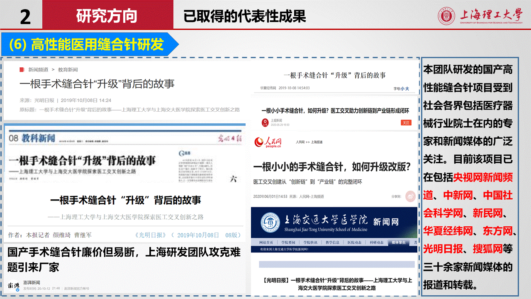Click the 2020年06月01日14:53 来源 line
Viewport: 531px width, 299px height.
coord(289,196)
